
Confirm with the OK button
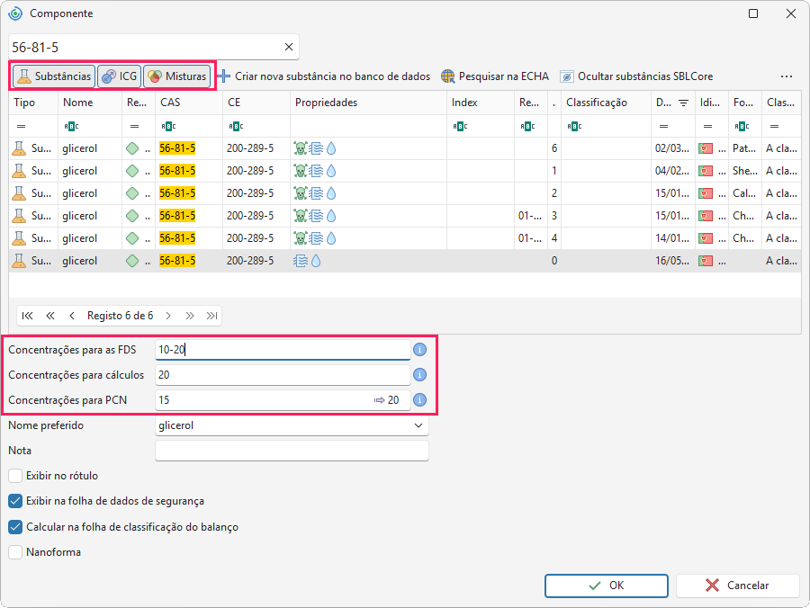tap(607, 586)
